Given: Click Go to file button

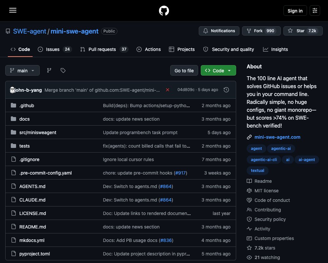Looking at the screenshot, I should 184,70.
